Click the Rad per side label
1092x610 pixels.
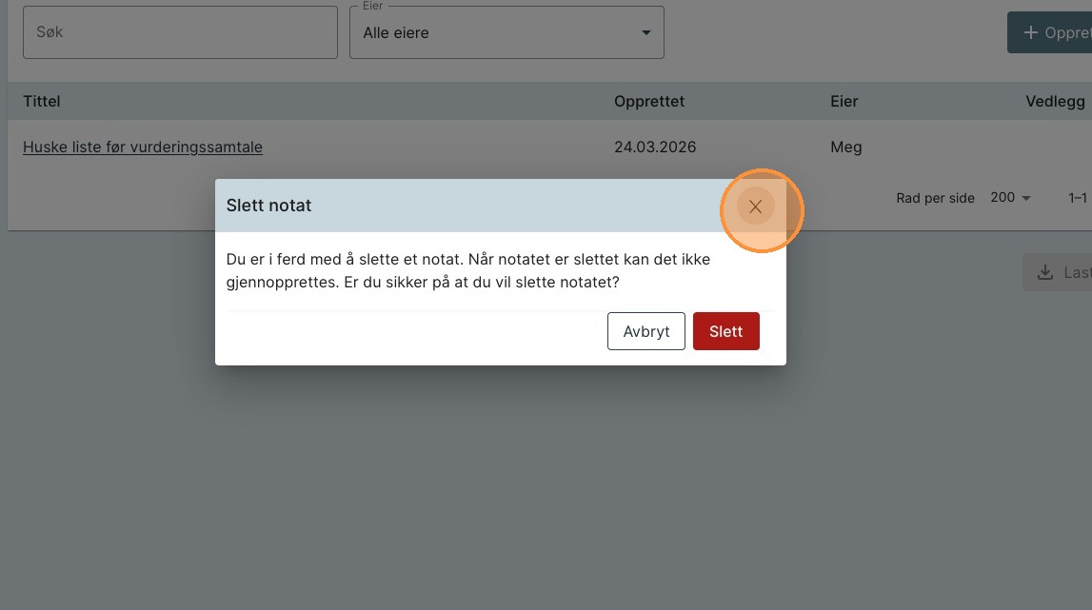pyautogui.click(x=935, y=198)
